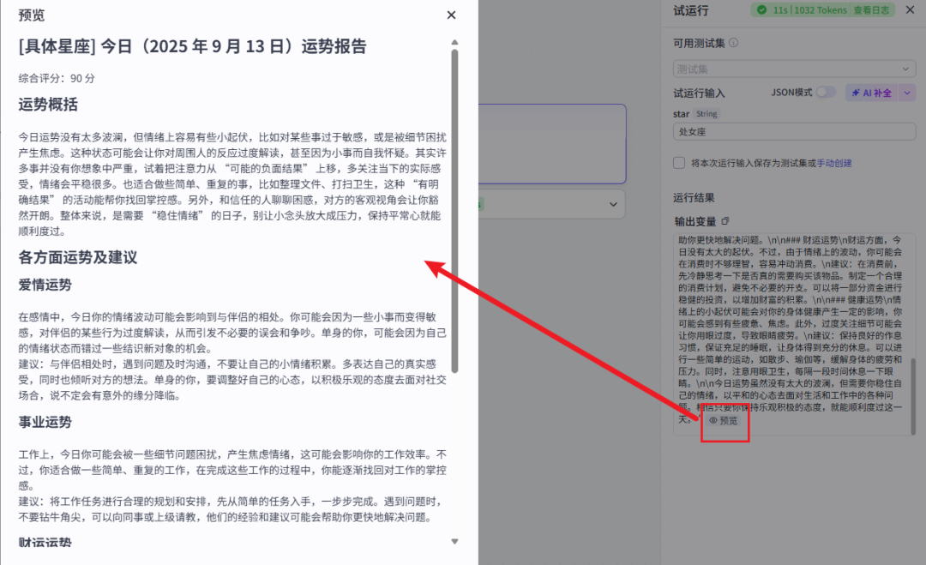Close the 试运行 panel with its X icon
This screenshot has width=926, height=565.
[x=910, y=10]
